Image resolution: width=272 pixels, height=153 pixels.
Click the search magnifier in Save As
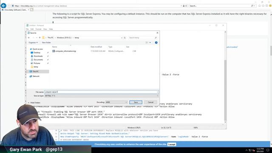(156, 38)
